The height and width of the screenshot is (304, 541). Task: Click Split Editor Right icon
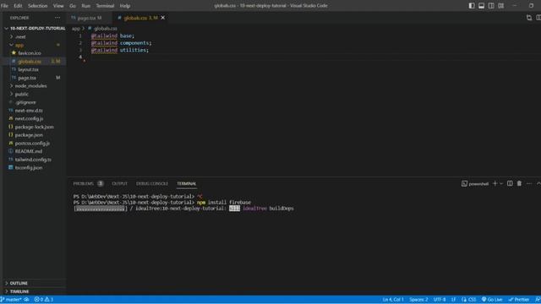pyautogui.click(x=538, y=18)
